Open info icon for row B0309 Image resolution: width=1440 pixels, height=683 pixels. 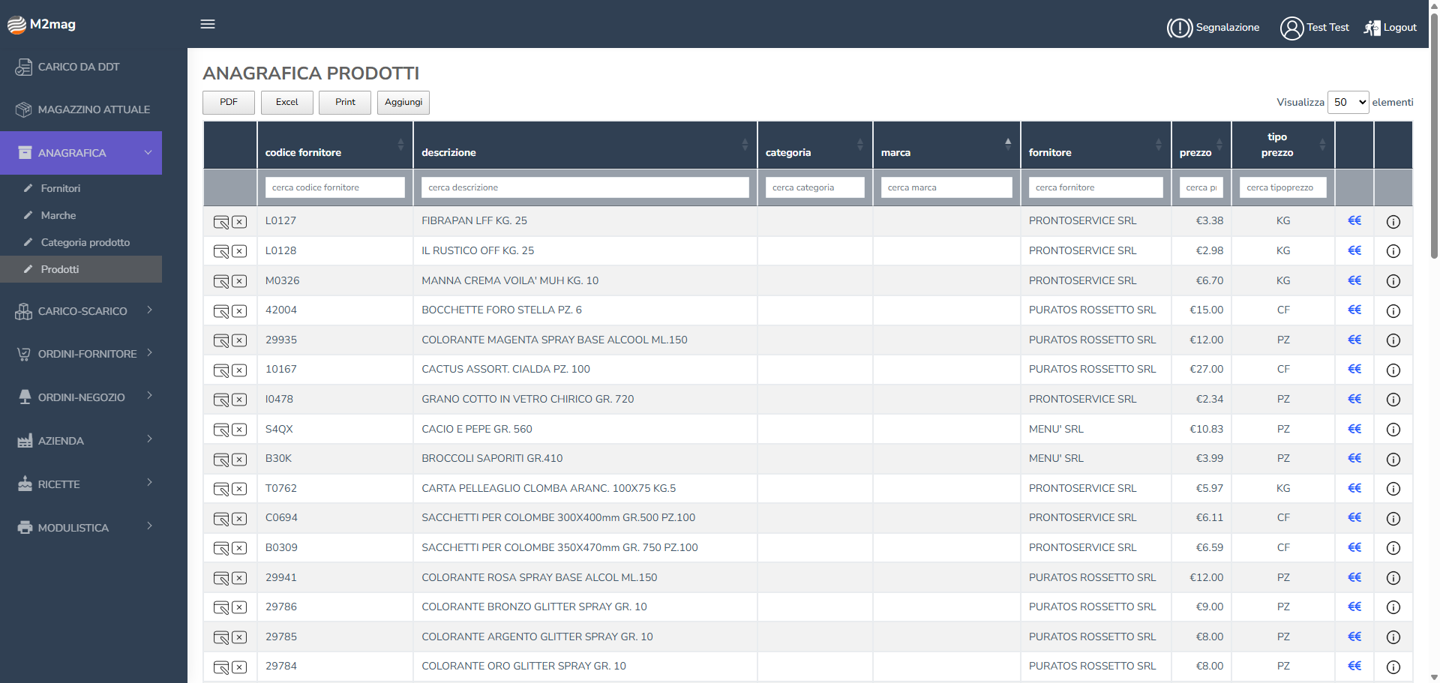tap(1393, 548)
